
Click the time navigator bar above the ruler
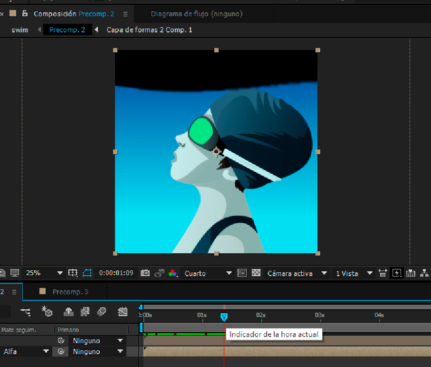click(x=287, y=307)
